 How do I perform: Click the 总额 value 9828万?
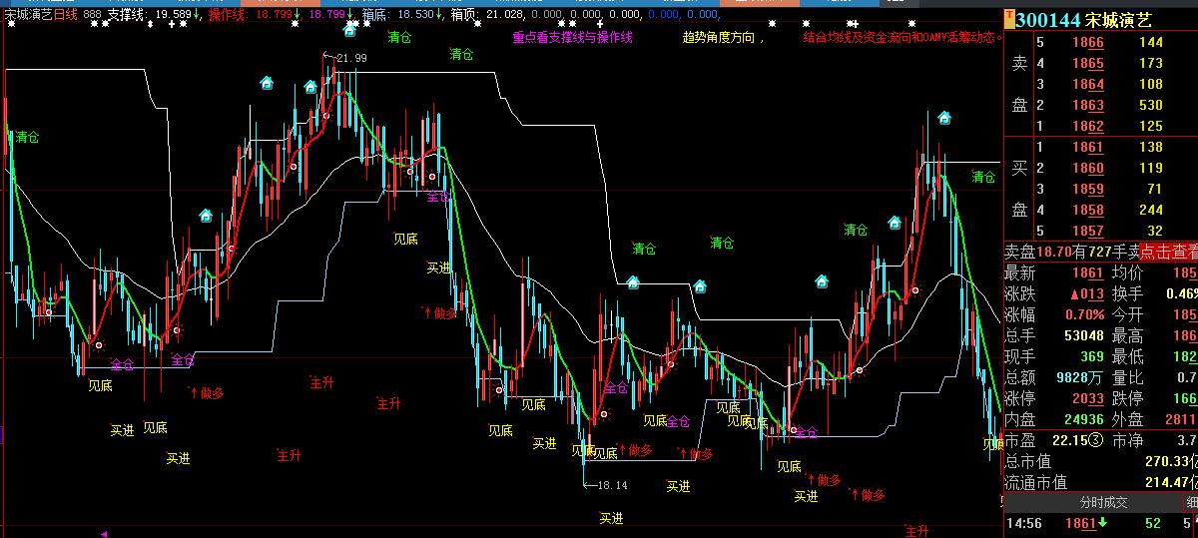pos(1080,377)
